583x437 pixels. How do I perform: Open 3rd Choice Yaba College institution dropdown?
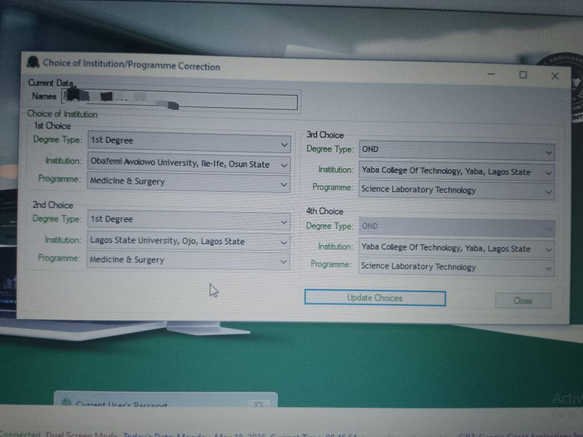pyautogui.click(x=457, y=171)
